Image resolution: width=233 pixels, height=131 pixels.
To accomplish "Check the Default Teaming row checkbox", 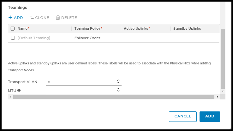I will click(13, 38).
